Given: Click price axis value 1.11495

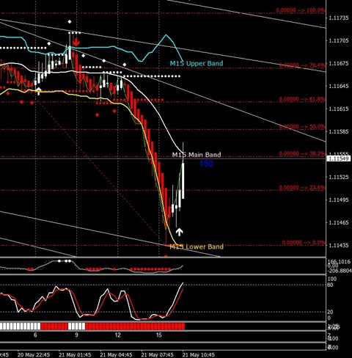Looking at the screenshot, I should [339, 200].
